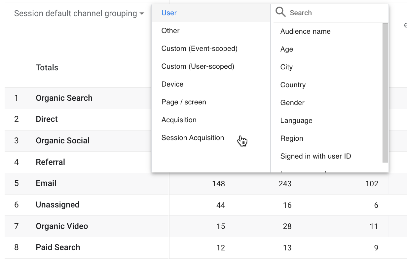Viewport: 407px width, 259px height.
Task: Select the Acquisition category
Action: click(x=179, y=120)
